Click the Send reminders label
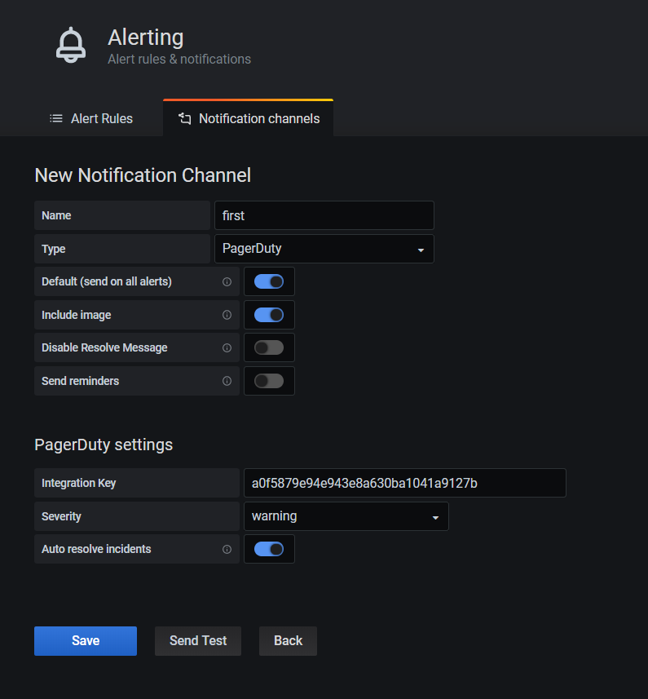Viewport: 648px width, 699px height. [x=80, y=381]
